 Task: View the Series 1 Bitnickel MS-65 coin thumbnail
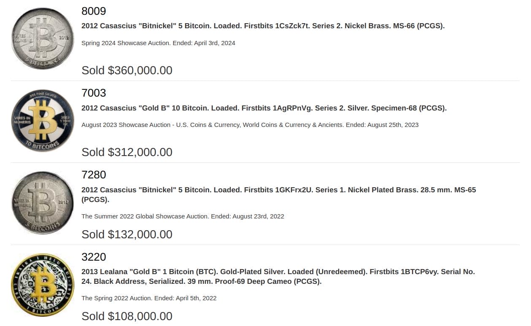point(42,203)
